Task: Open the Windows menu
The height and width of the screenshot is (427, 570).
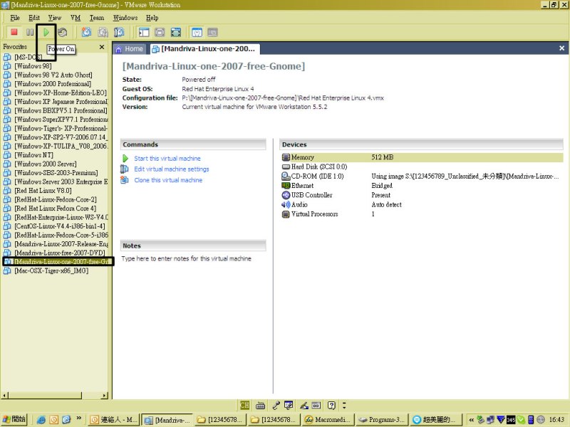Action: coord(125,17)
